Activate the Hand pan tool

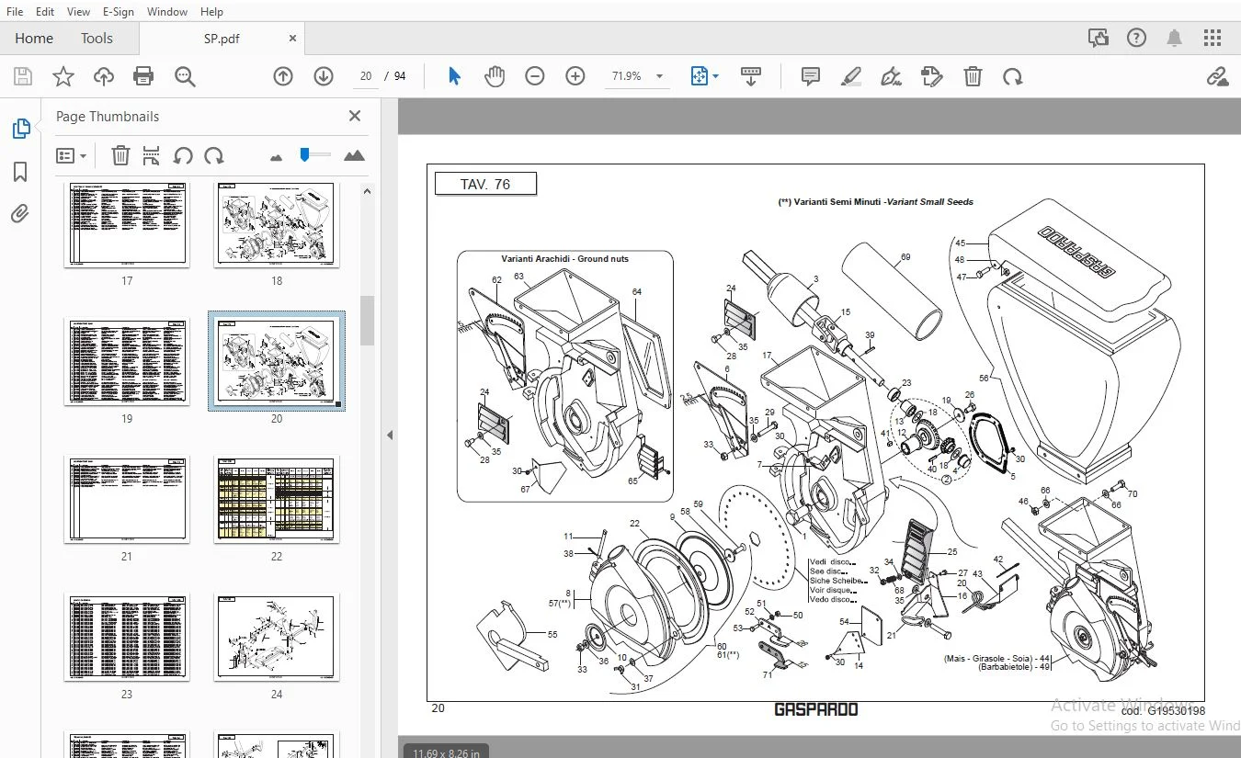495,76
